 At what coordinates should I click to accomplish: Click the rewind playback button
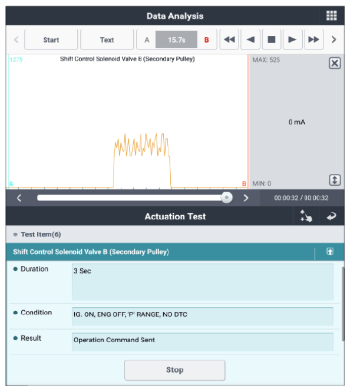point(229,40)
